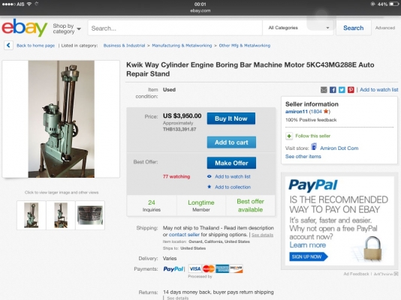Screen dimensions: 401x300
Task: Share listing on Twitter icon
Action: click(342, 90)
